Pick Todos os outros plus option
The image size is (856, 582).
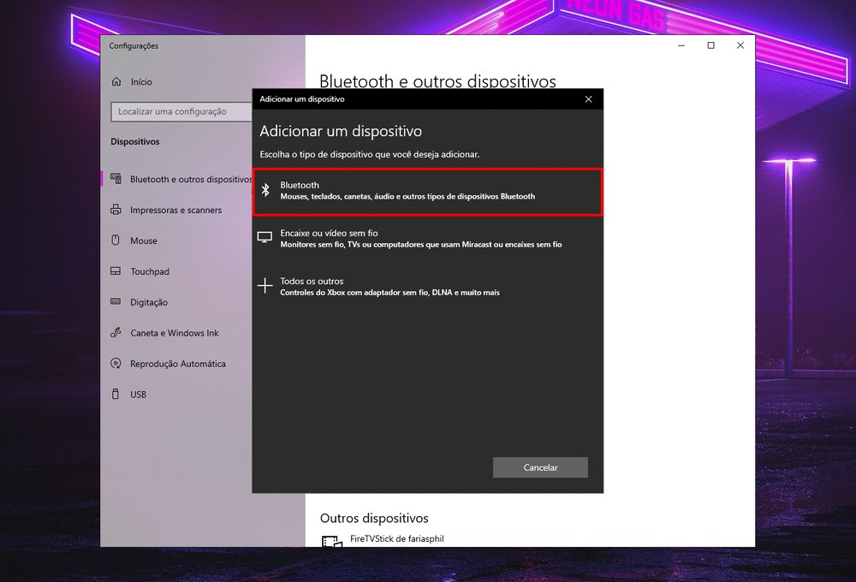tap(427, 287)
